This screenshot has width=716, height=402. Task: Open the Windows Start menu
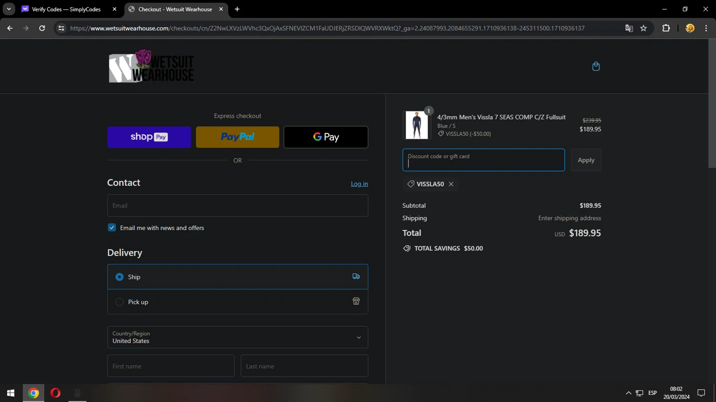coord(11,393)
